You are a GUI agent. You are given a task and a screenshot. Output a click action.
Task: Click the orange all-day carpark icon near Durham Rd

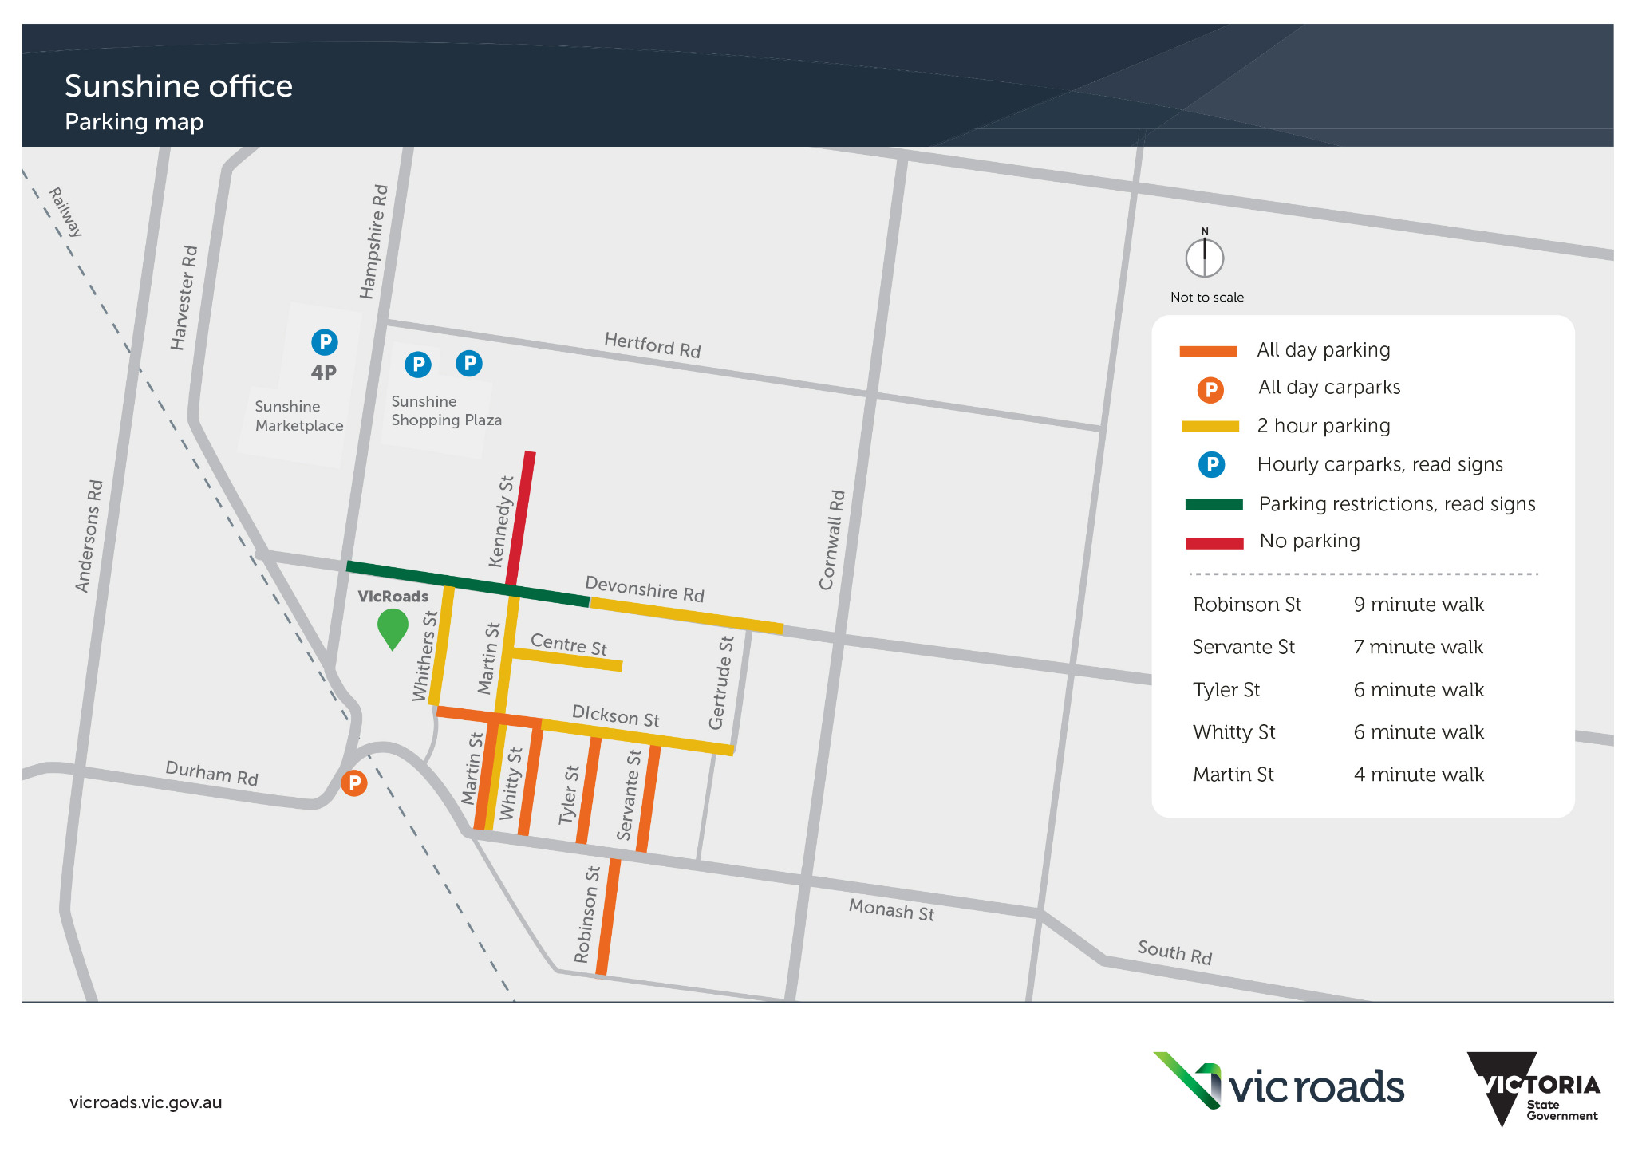354,782
